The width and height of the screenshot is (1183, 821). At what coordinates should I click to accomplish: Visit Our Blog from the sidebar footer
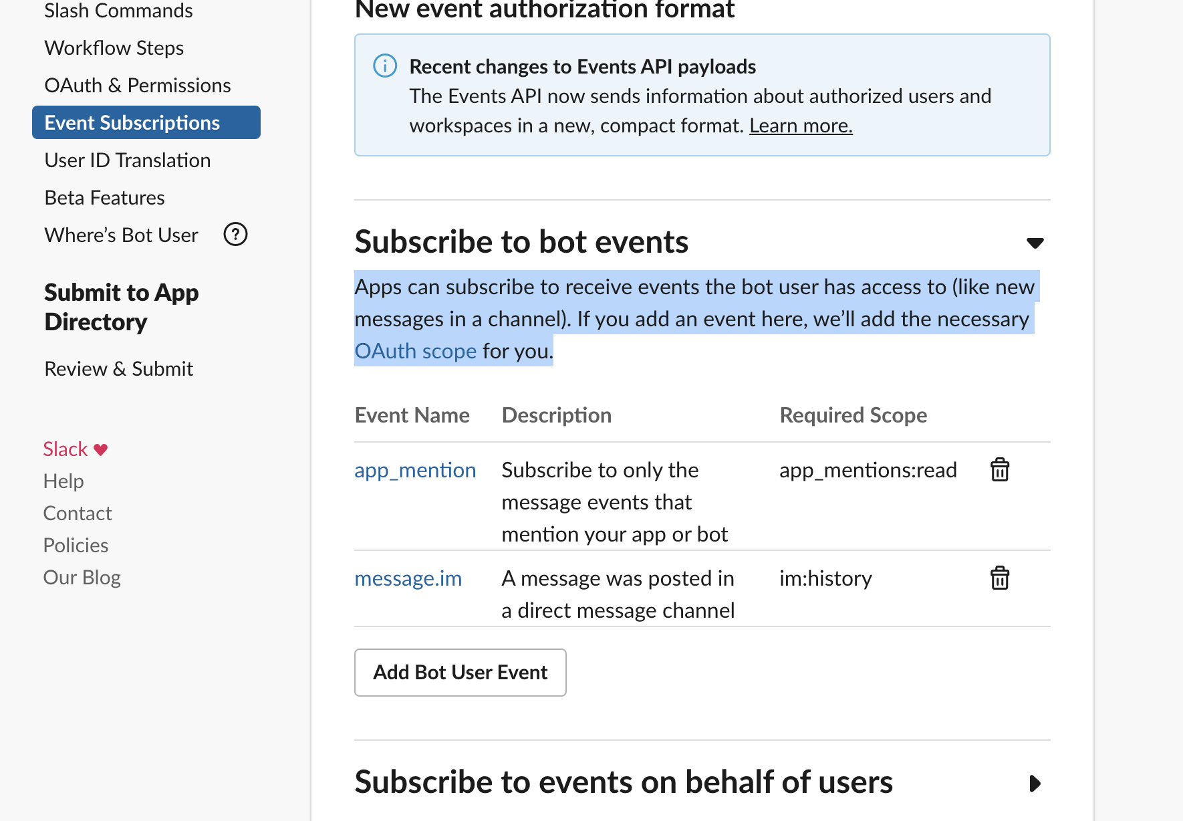click(x=82, y=578)
